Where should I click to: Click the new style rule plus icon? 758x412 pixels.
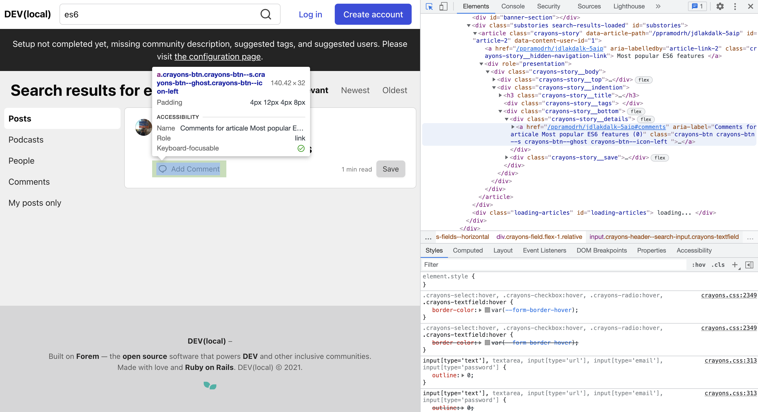[x=735, y=265]
